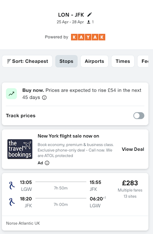Select the £283 flight price

pyautogui.click(x=130, y=183)
